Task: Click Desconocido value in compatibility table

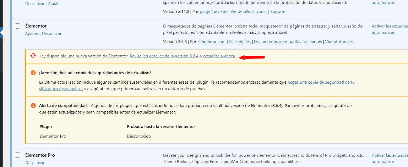Action: [x=139, y=136]
